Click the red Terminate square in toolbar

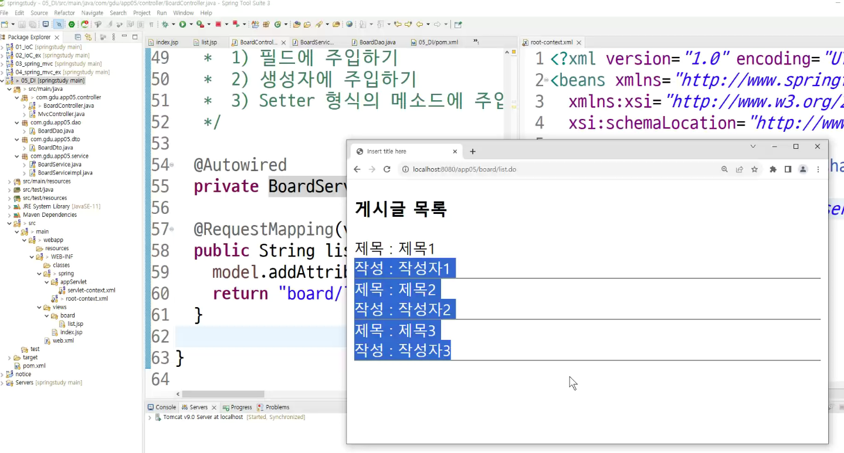(x=218, y=25)
